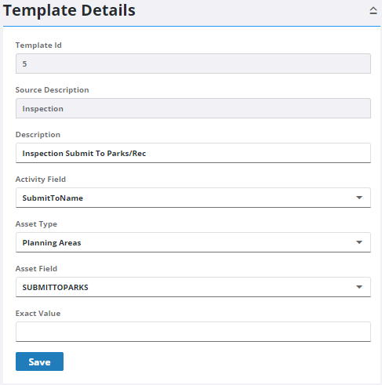Viewport: 382px width, 385px height.
Task: Click the Source Description label
Action: tap(52, 90)
